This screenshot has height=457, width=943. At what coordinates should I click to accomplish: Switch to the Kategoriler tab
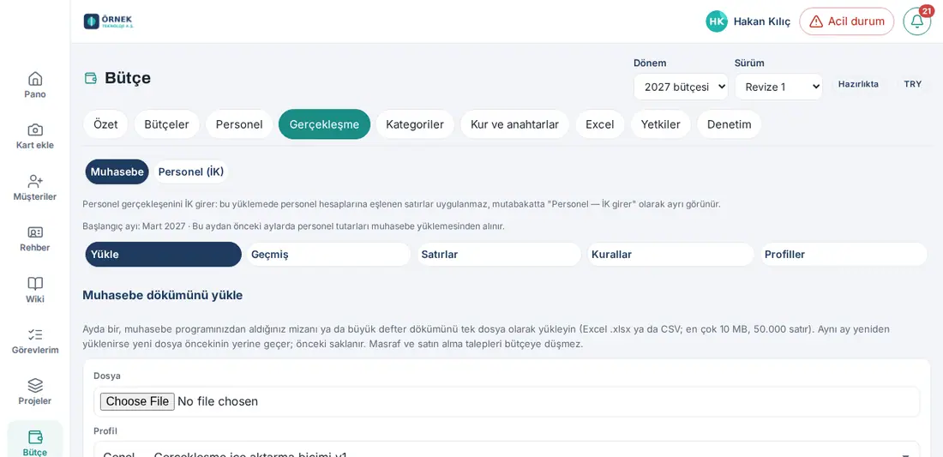pyautogui.click(x=415, y=124)
